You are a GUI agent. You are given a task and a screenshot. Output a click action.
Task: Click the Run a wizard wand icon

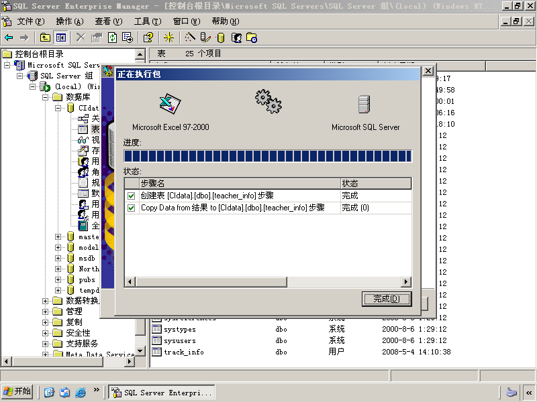[x=189, y=38]
